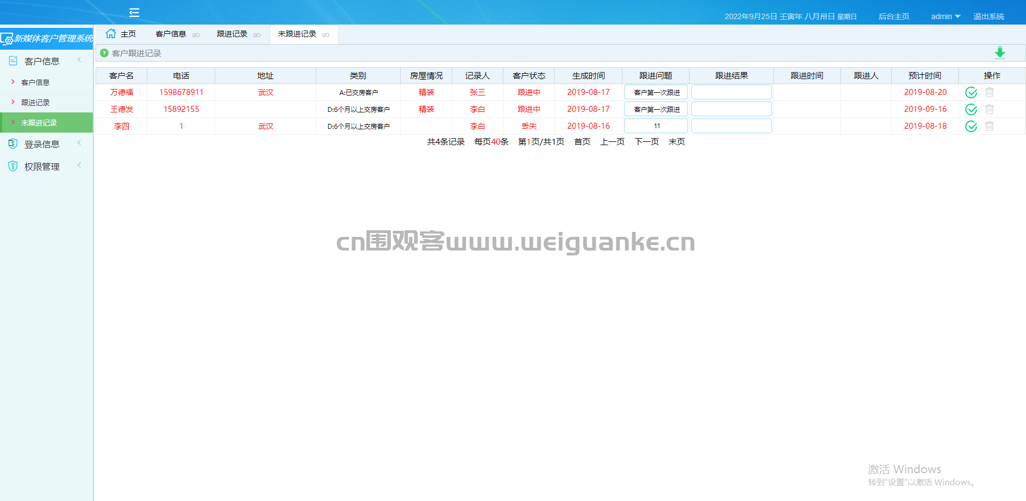Image resolution: width=1026 pixels, height=501 pixels.
Task: Go to 首页 first page
Action: tap(582, 142)
